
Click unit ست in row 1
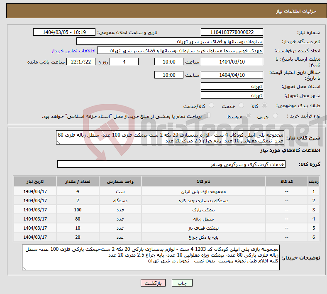pos(120,191)
